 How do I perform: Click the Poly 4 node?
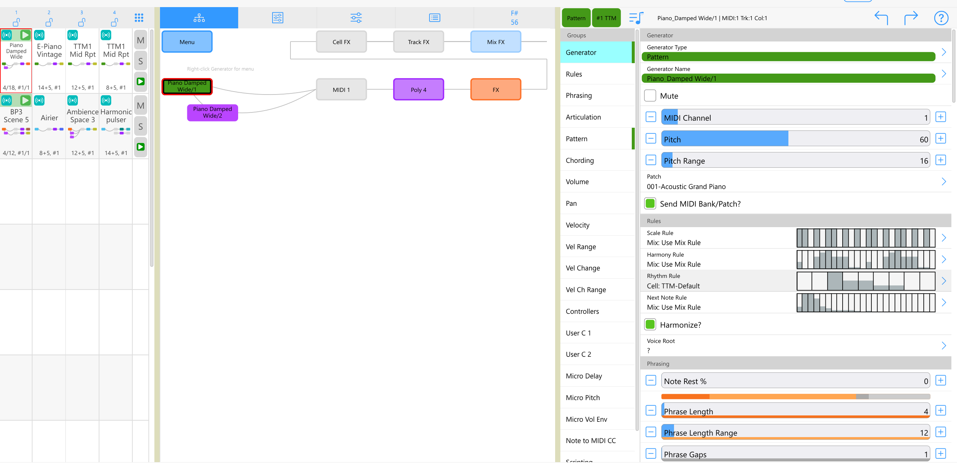(418, 90)
